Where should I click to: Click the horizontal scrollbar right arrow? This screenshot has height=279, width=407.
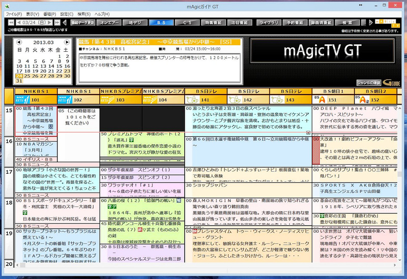394,265
